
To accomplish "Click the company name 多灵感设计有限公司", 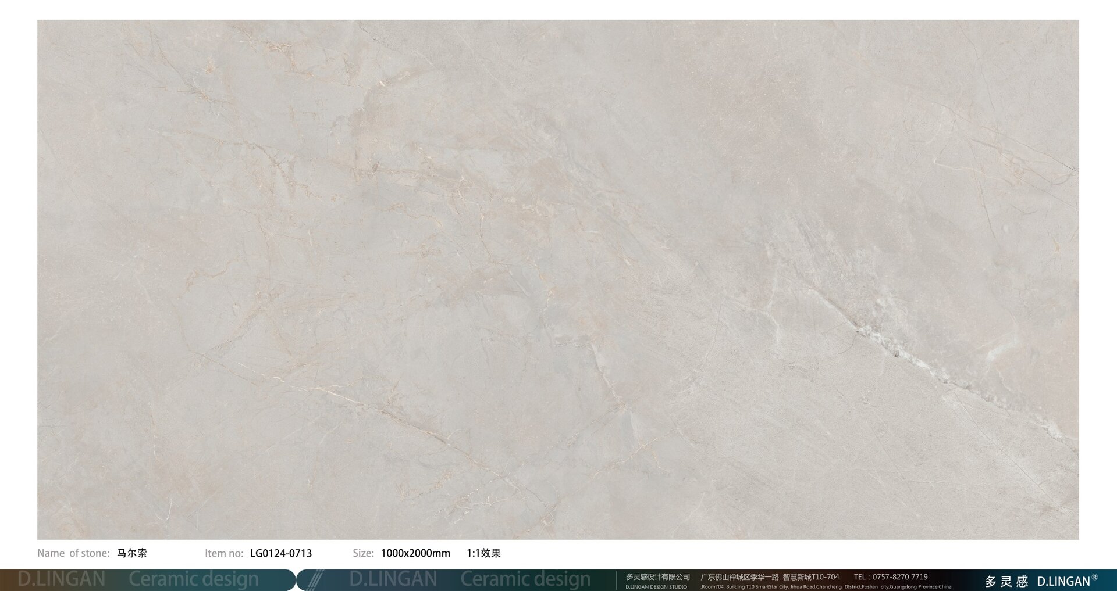I will click(x=657, y=577).
